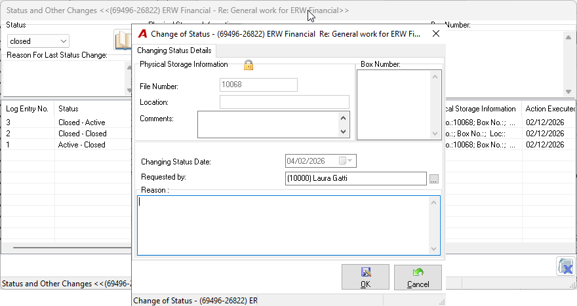This screenshot has height=306, width=577.
Task: Select log entry 3 Closed - Active row
Action: click(x=68, y=123)
